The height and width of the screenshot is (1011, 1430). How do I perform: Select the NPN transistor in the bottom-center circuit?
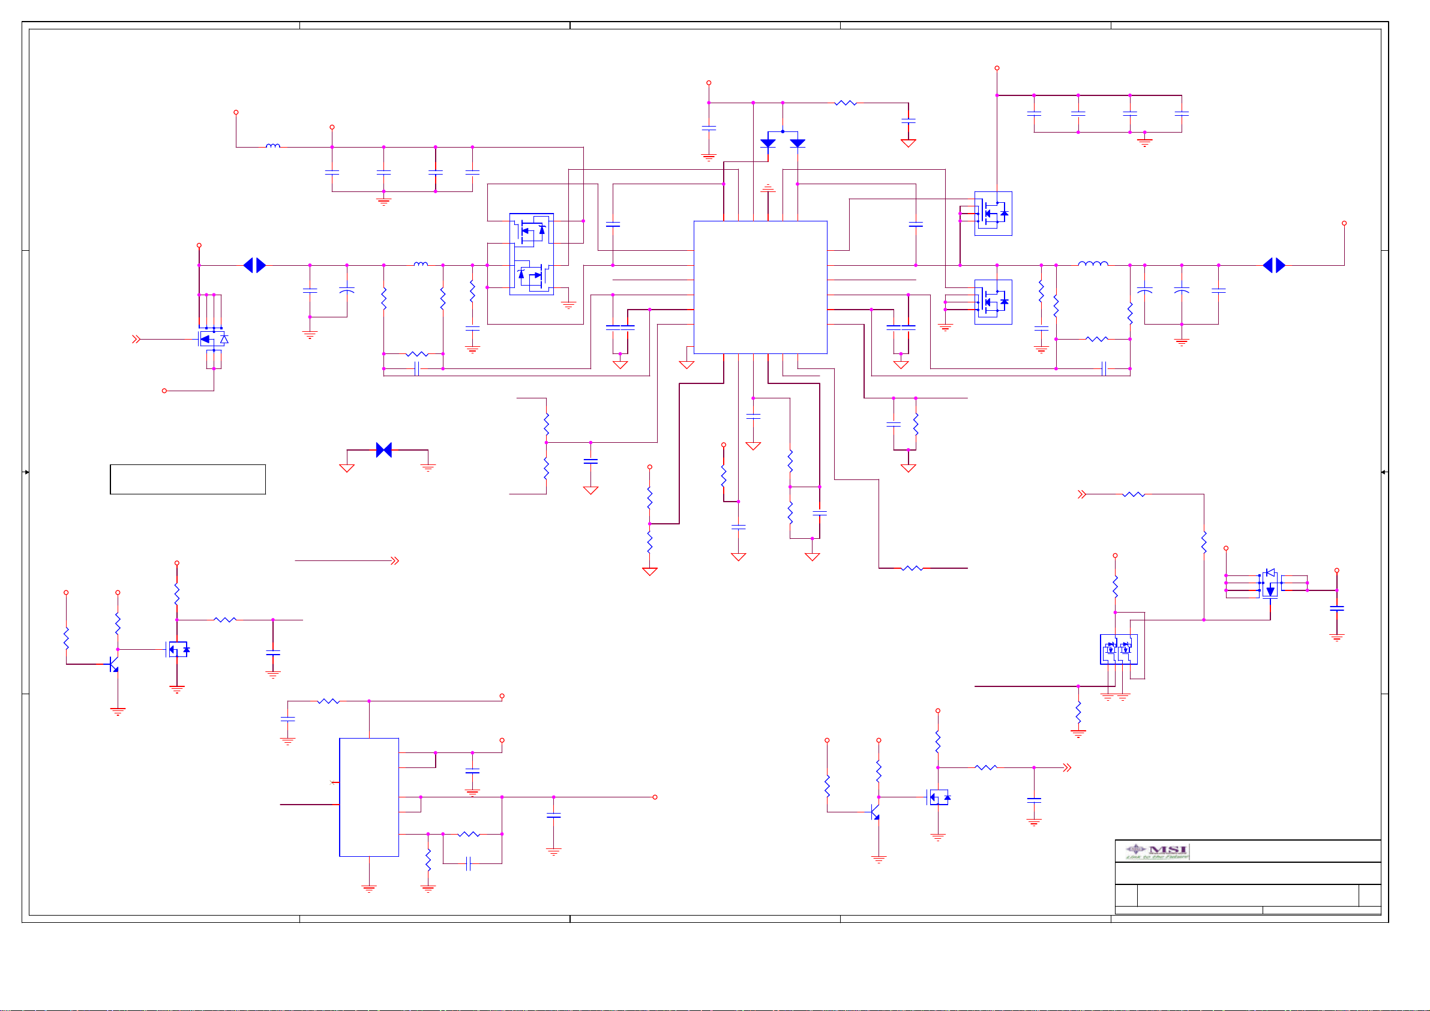pyautogui.click(x=874, y=812)
